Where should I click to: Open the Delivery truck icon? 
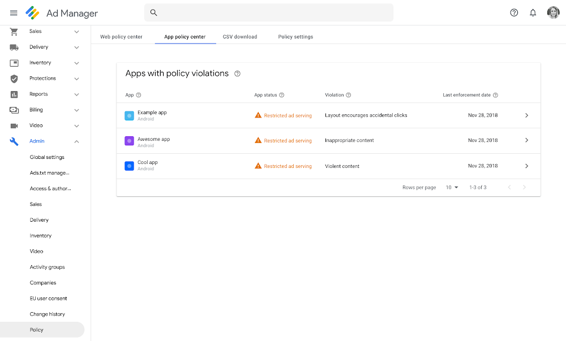pyautogui.click(x=14, y=47)
